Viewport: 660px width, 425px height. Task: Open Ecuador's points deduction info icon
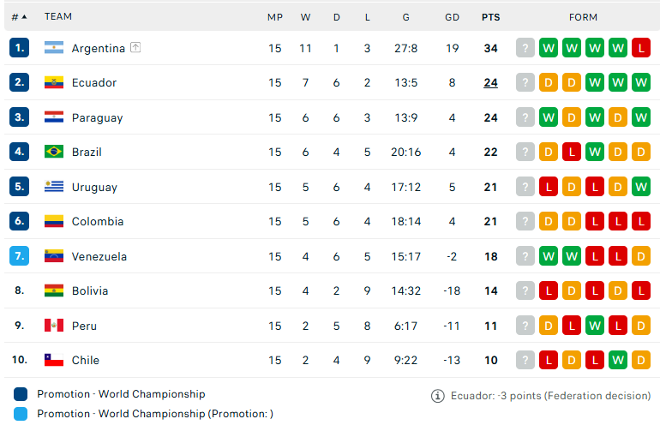click(438, 396)
